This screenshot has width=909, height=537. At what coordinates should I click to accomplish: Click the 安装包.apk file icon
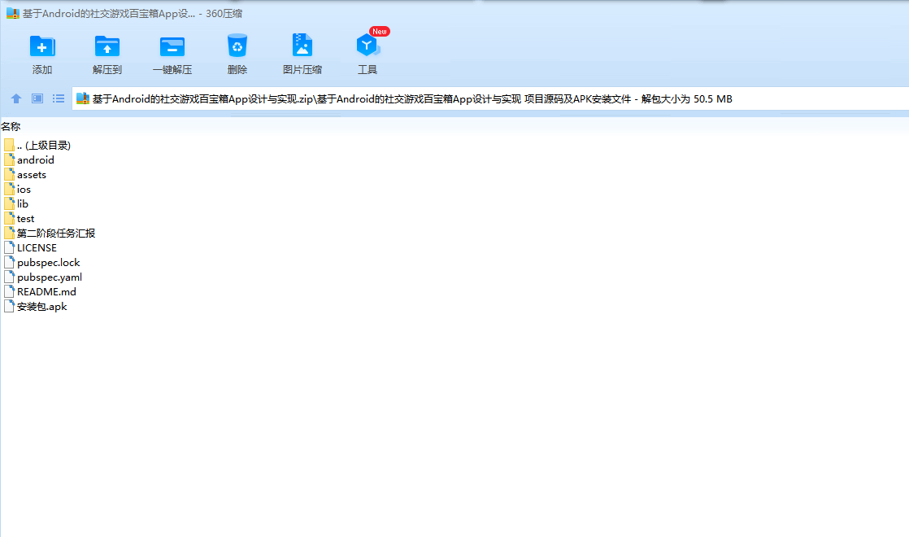coord(9,306)
